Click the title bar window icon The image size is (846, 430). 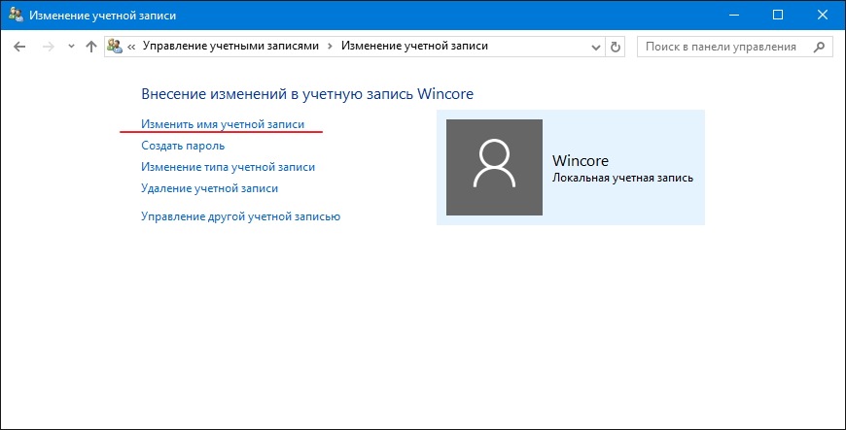click(16, 16)
